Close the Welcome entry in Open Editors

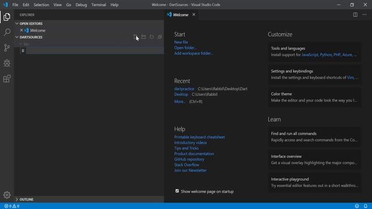click(x=22, y=30)
